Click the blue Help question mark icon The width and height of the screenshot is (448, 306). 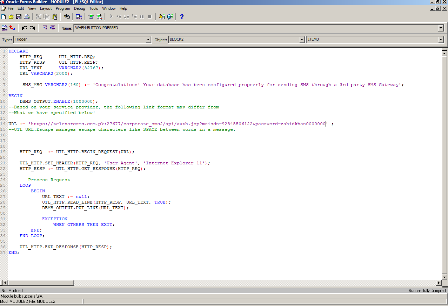click(x=182, y=16)
